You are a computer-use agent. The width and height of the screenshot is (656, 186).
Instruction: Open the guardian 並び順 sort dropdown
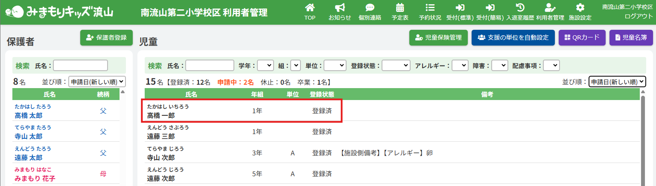click(97, 82)
